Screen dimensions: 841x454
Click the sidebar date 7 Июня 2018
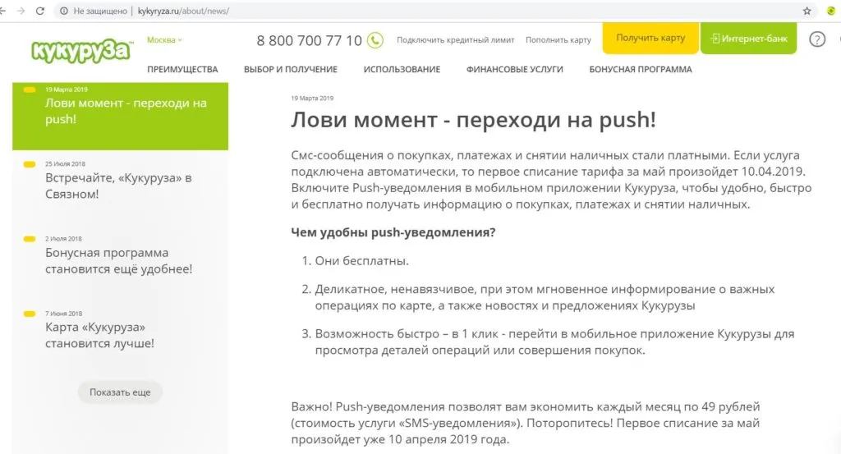pos(64,314)
